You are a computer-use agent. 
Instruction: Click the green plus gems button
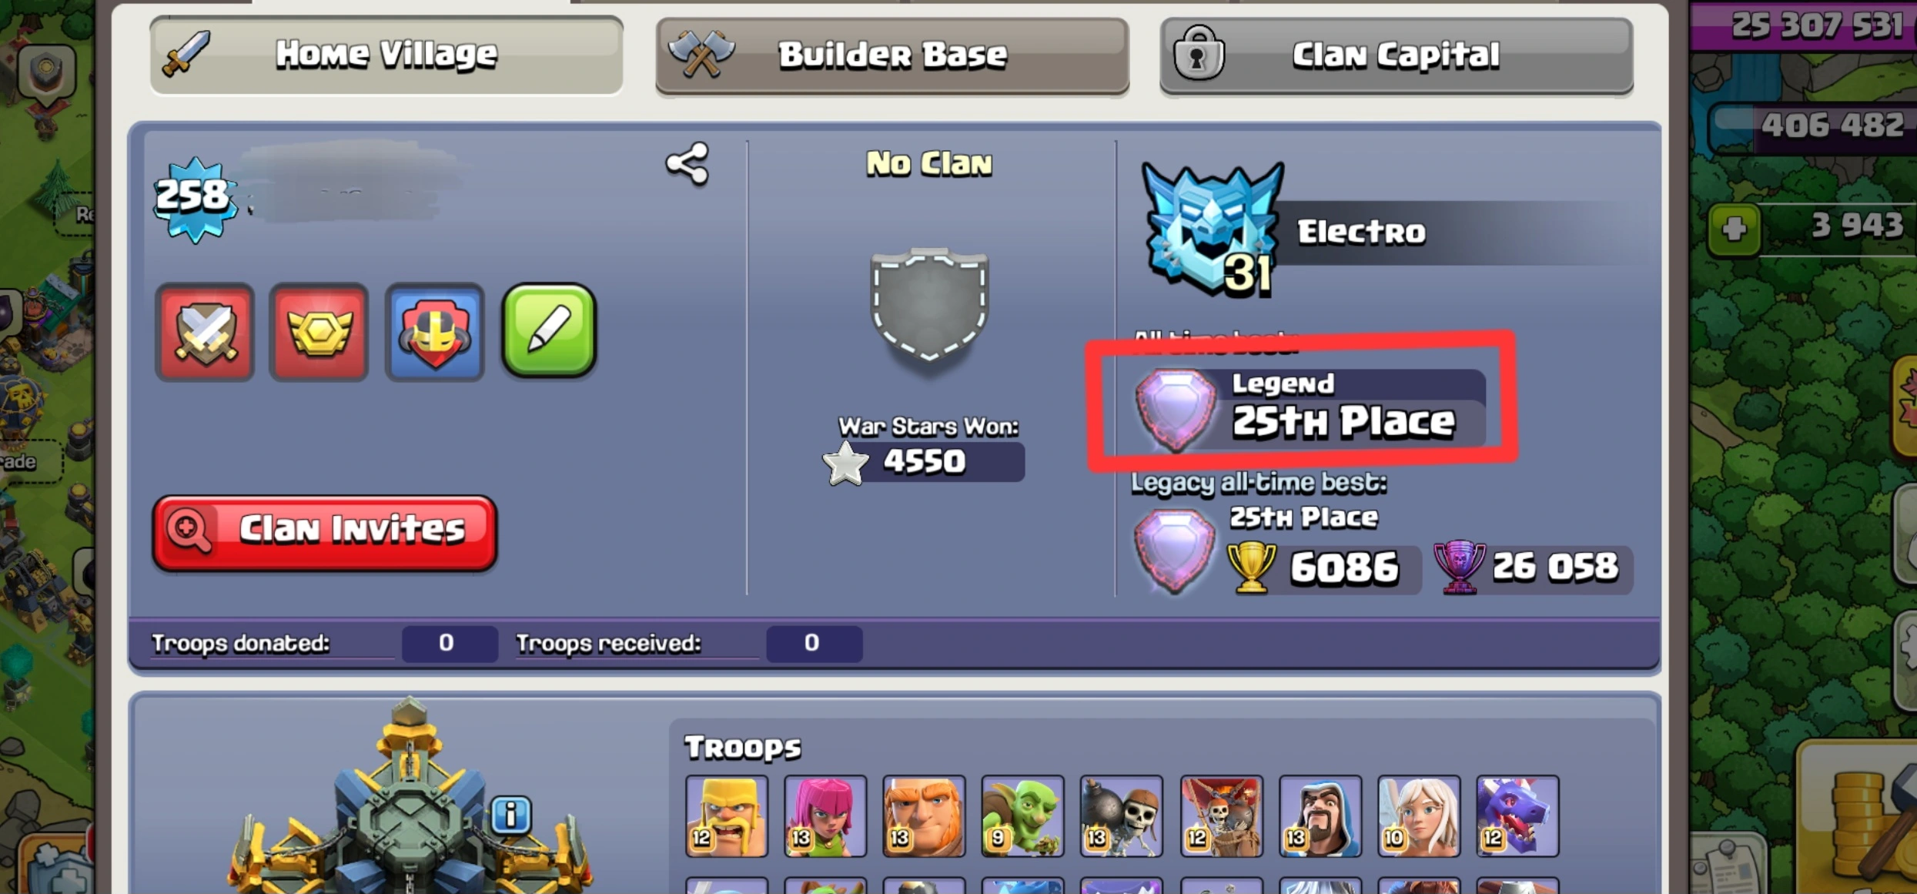pyautogui.click(x=1734, y=229)
